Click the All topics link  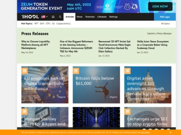165,23
